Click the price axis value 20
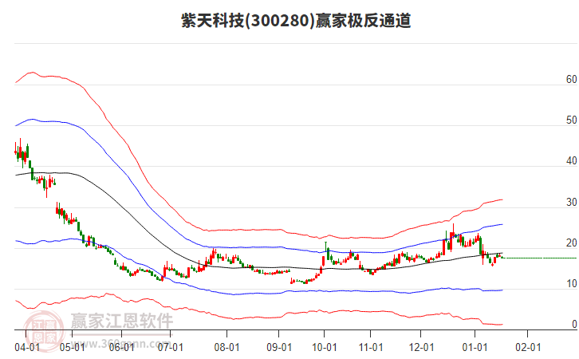 coord(571,243)
